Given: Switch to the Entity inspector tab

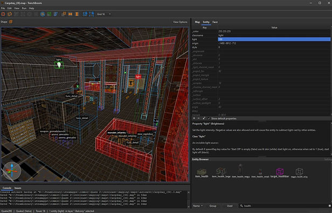Looking at the screenshot, I should coord(206,22).
